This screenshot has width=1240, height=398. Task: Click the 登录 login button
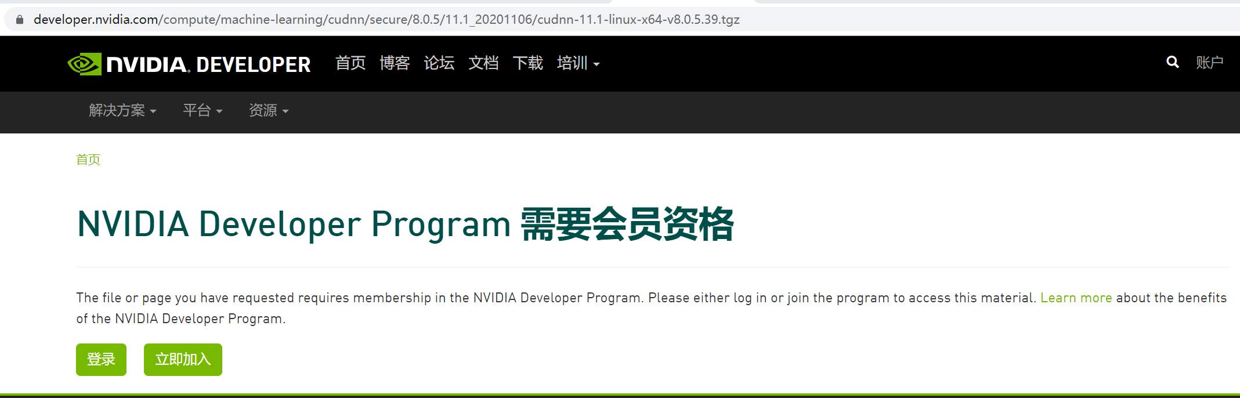(x=101, y=360)
